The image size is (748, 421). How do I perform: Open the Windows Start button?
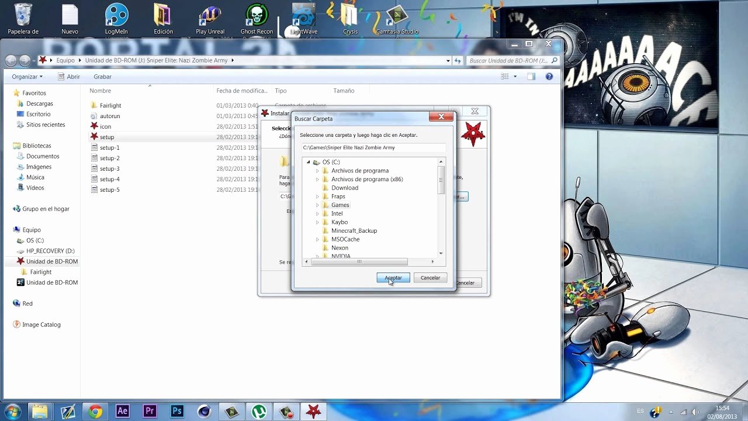point(12,411)
